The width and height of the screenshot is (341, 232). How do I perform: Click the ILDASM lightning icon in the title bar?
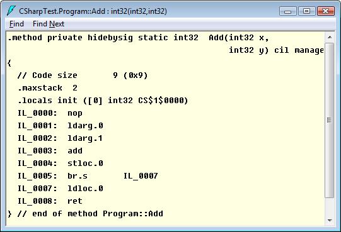[x=11, y=11]
